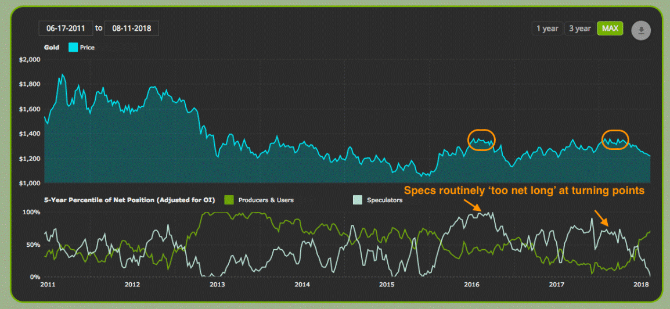Viewport: 670px width, 309px height.
Task: Click the download chart icon
Action: (x=641, y=30)
